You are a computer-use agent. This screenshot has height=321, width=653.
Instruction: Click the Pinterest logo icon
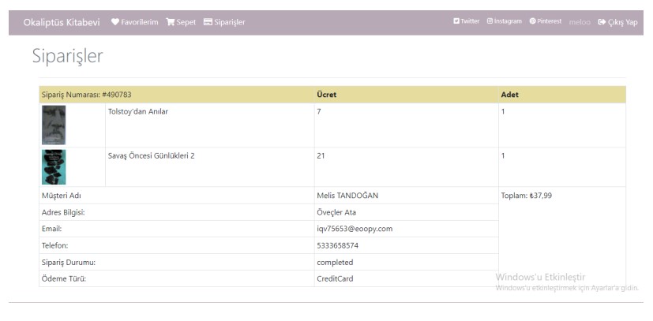coord(532,21)
